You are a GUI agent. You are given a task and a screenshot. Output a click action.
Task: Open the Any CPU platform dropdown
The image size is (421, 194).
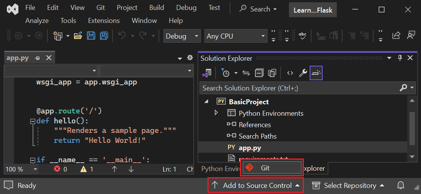coord(236,36)
